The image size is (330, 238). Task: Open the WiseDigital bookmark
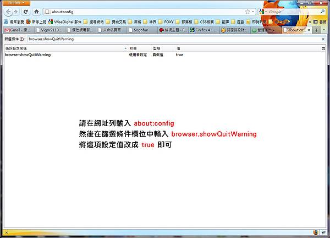[64, 21]
